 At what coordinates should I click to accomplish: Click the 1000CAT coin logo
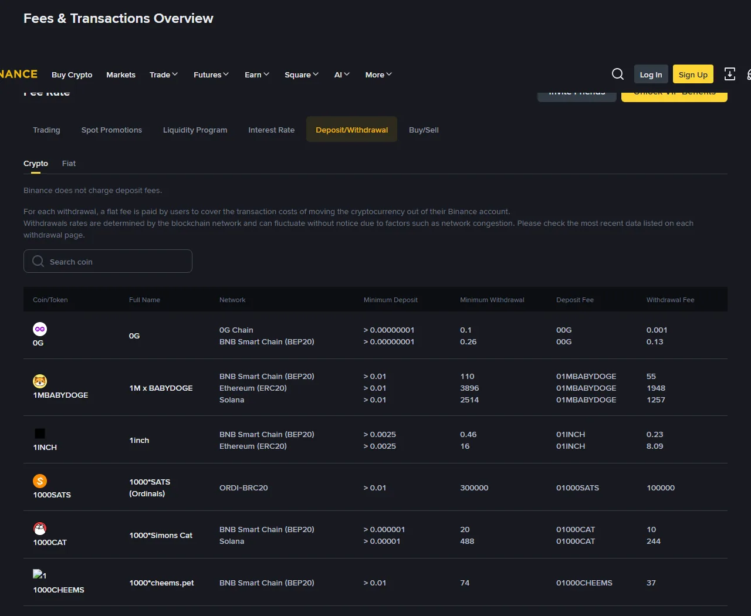(40, 529)
